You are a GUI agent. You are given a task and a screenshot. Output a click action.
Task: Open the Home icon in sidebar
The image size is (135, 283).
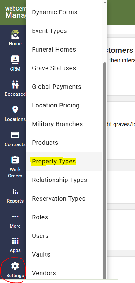coord(15,34)
